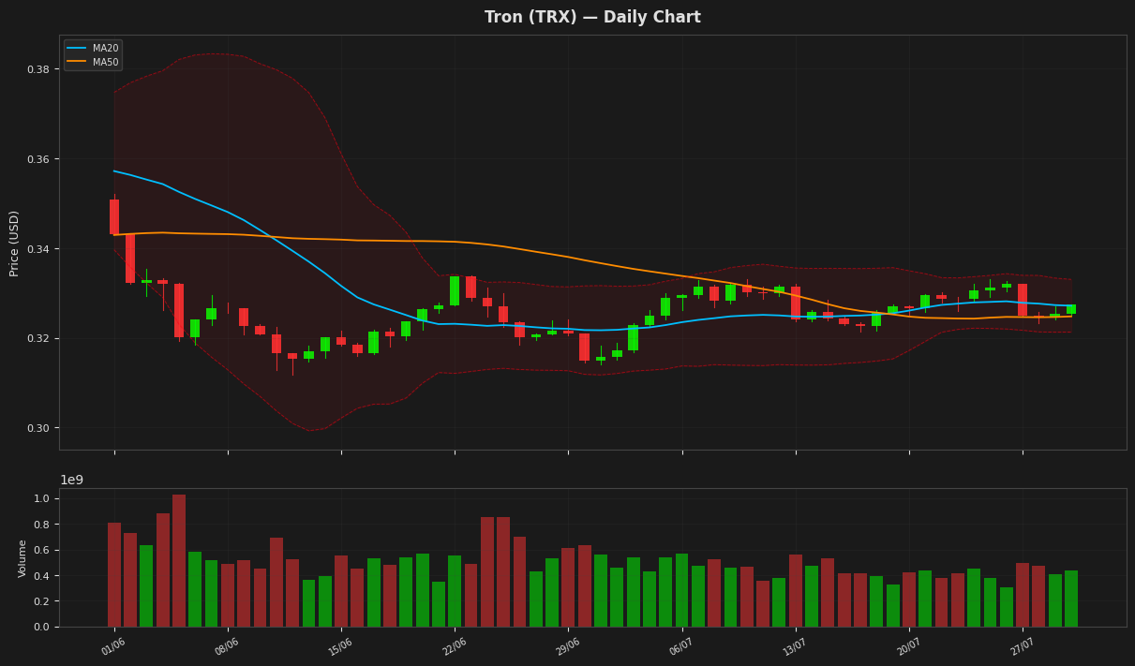The width and height of the screenshot is (1135, 666).
Task: Click the 29/06 date label
Action: coord(568,647)
